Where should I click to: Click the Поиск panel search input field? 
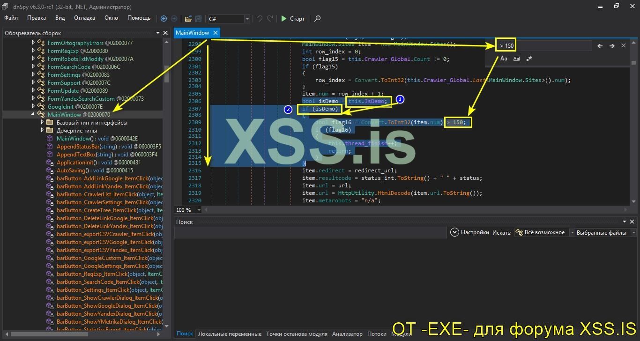tap(310, 232)
